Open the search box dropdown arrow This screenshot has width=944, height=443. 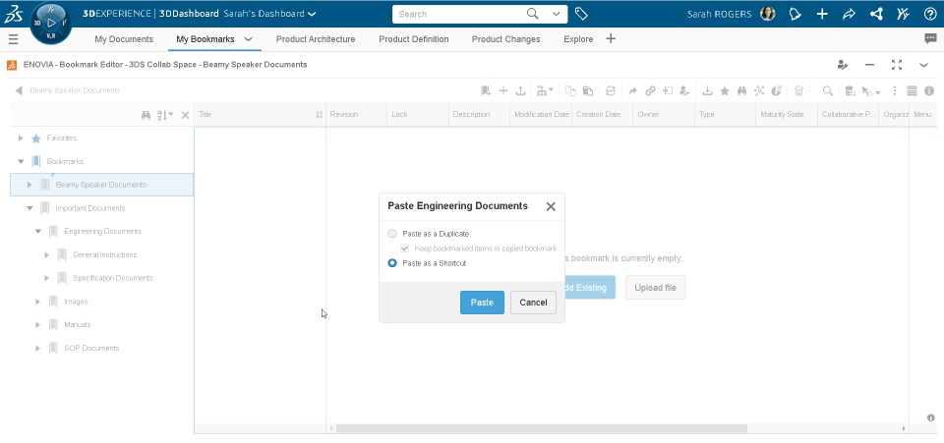[558, 14]
